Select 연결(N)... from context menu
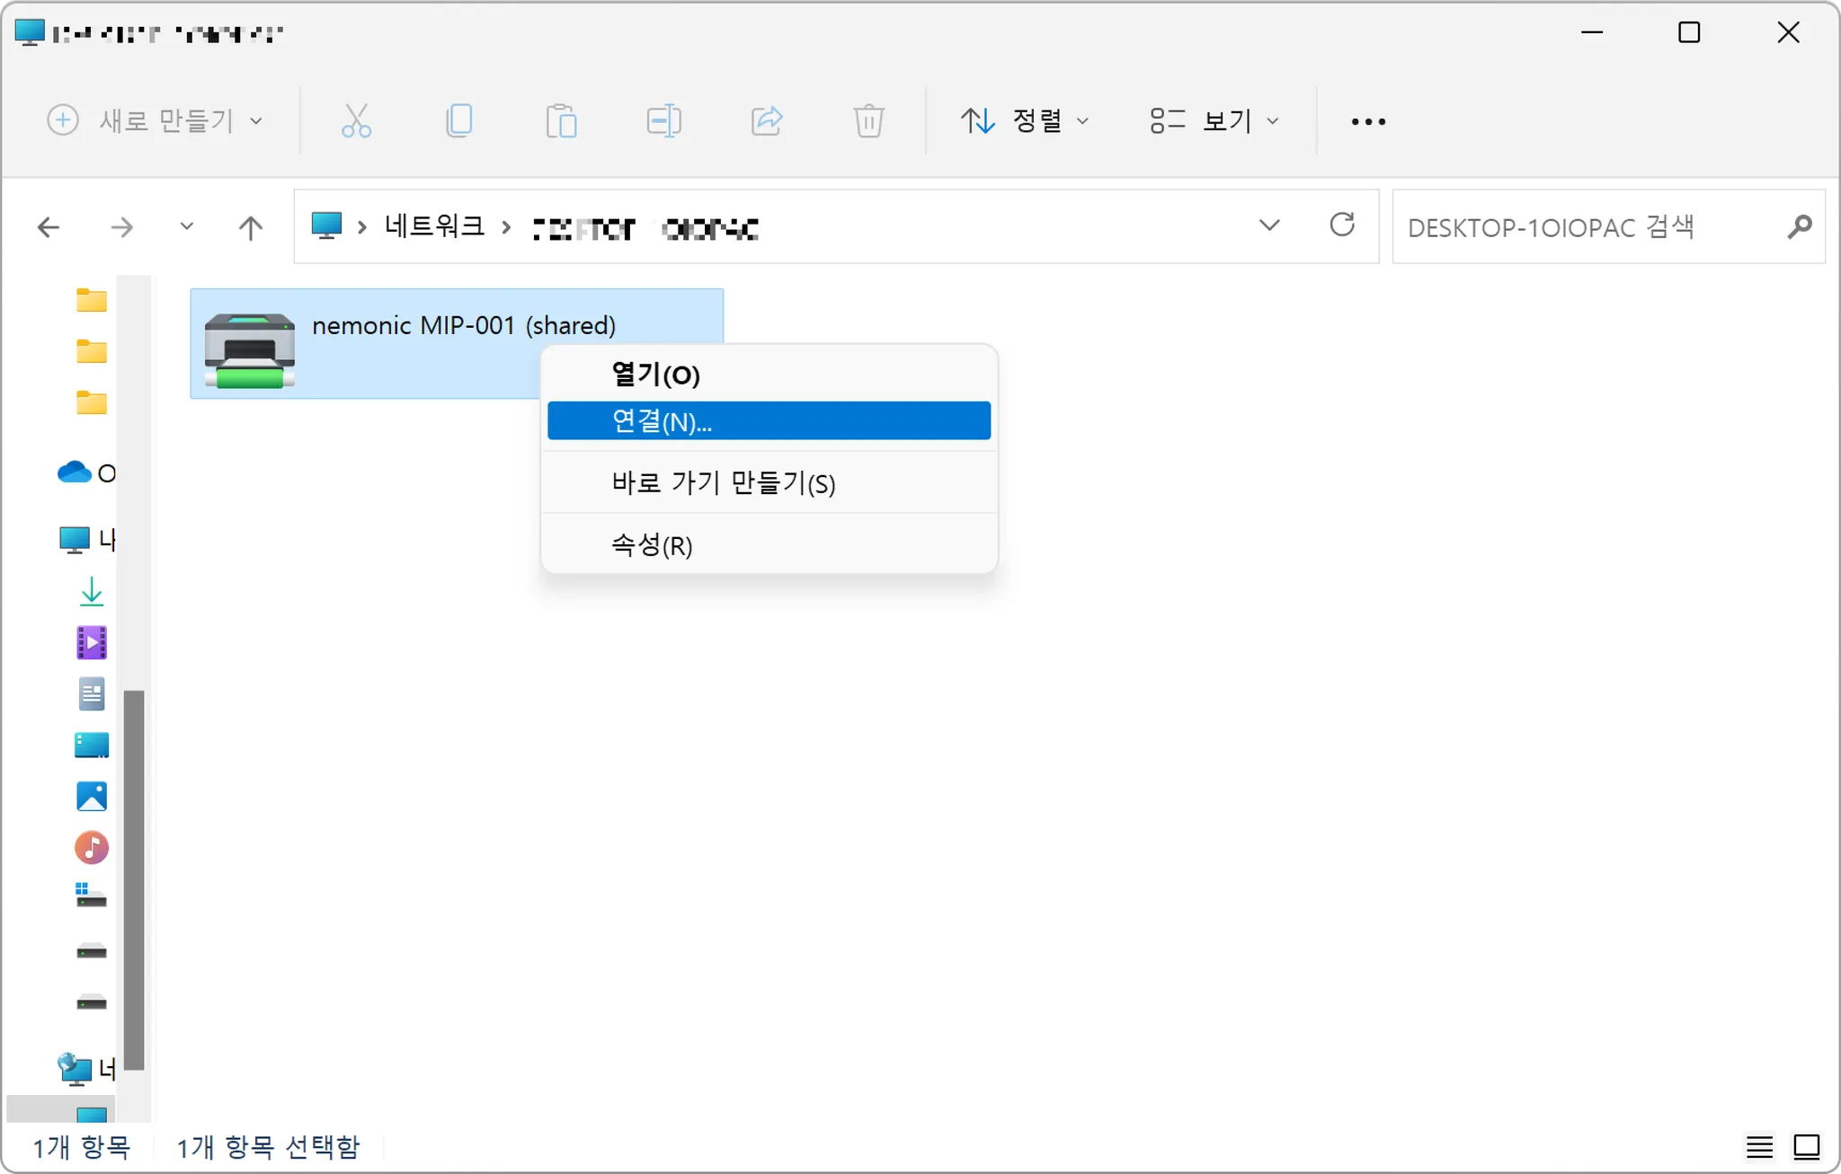The height and width of the screenshot is (1174, 1841). [x=769, y=420]
